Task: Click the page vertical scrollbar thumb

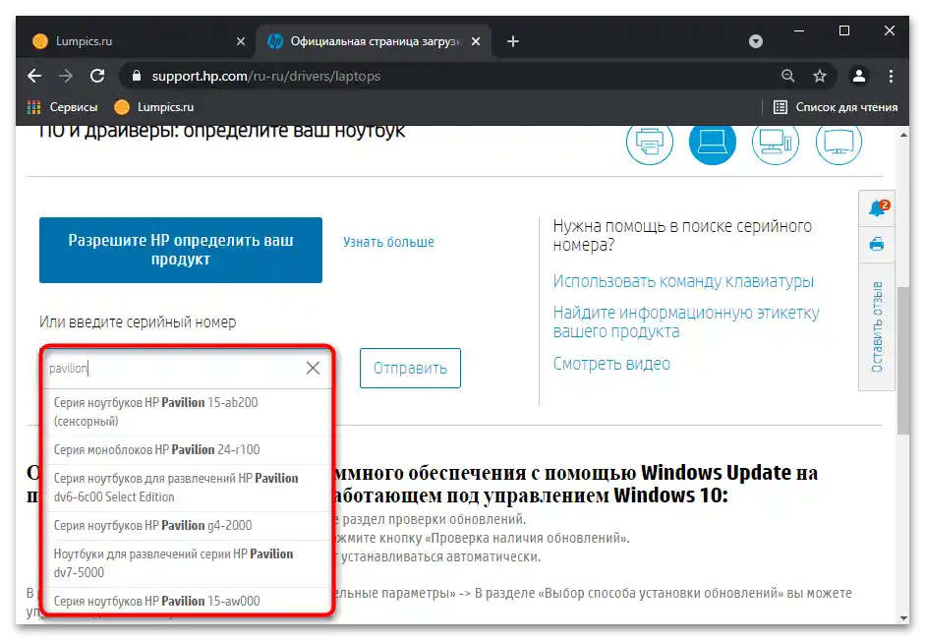Action: tap(903, 361)
